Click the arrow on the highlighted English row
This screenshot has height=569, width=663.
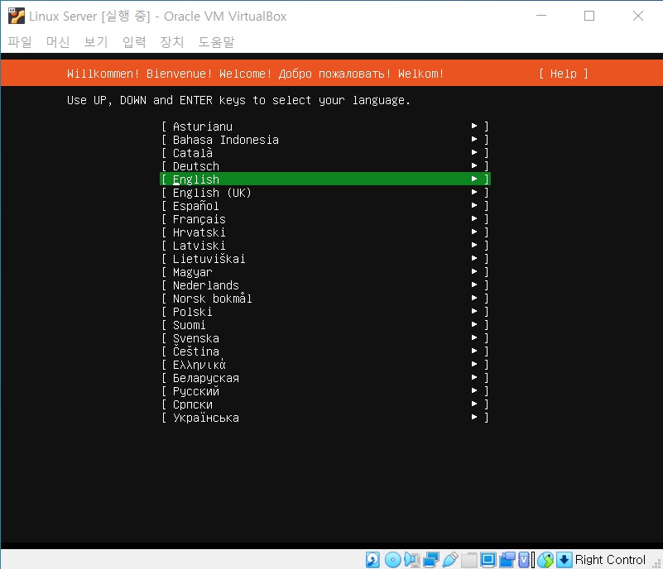pos(474,179)
